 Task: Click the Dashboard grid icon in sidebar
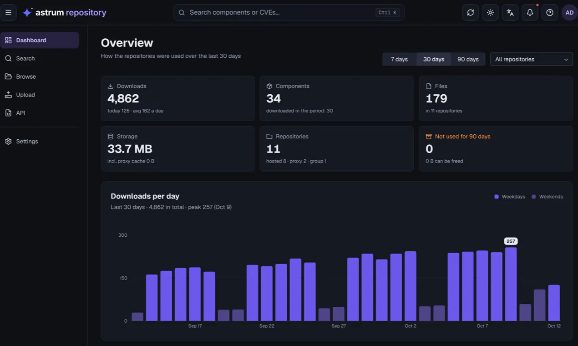coord(8,40)
